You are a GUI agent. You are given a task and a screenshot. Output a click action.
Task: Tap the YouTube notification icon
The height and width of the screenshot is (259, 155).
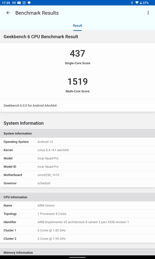[x=19, y=3]
